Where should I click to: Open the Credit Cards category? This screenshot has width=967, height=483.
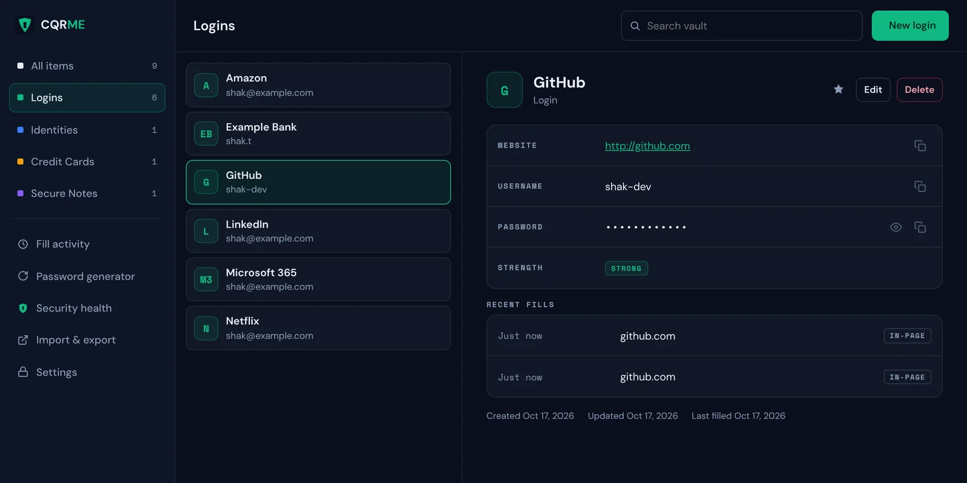click(x=87, y=162)
